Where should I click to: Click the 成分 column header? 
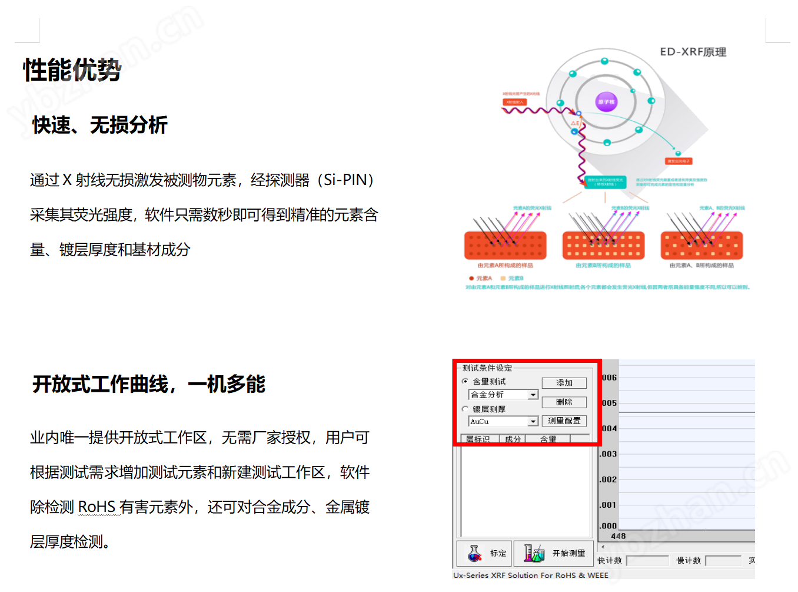tap(513, 439)
